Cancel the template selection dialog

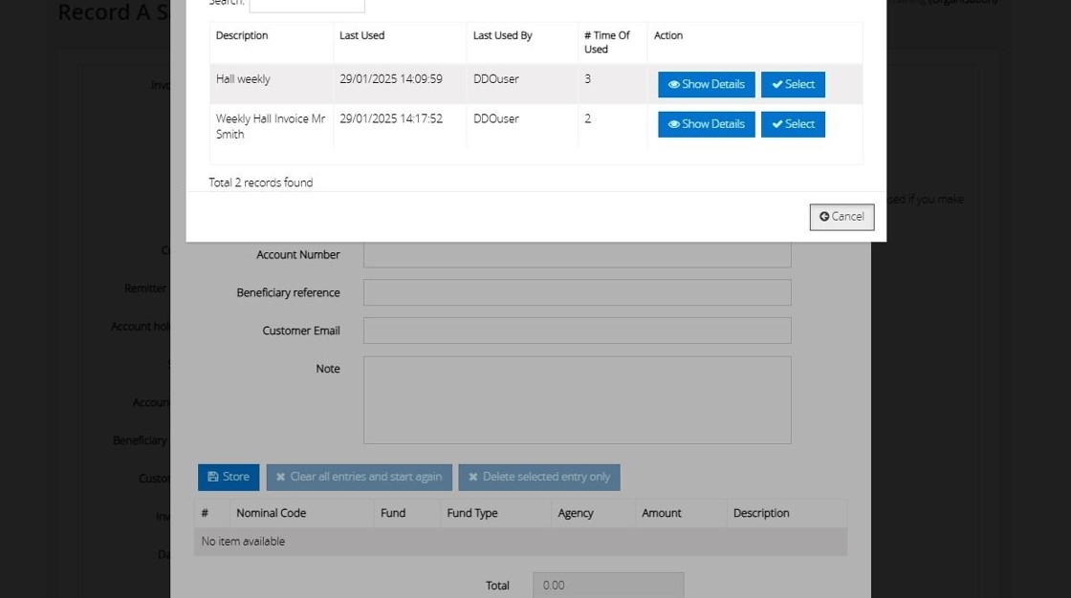[841, 217]
